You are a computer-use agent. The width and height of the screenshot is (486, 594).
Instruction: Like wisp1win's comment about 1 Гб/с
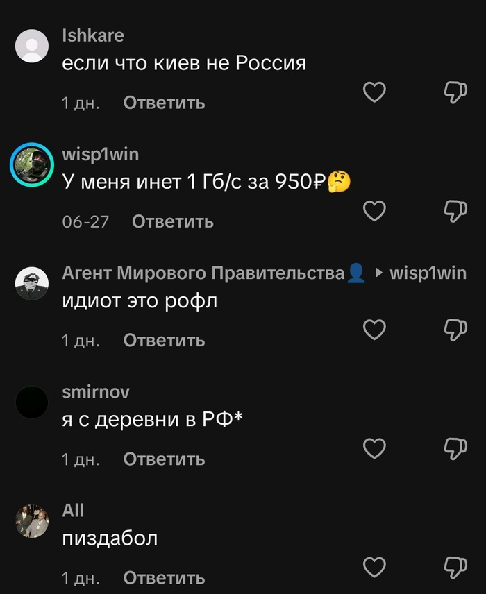(x=374, y=211)
